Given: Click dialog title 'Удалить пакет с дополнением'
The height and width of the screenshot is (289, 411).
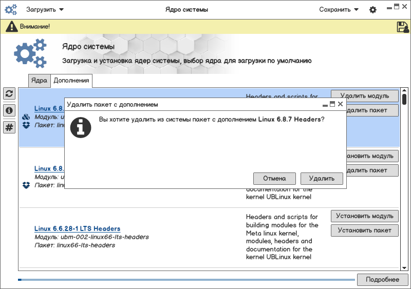Looking at the screenshot, I should coord(113,105).
